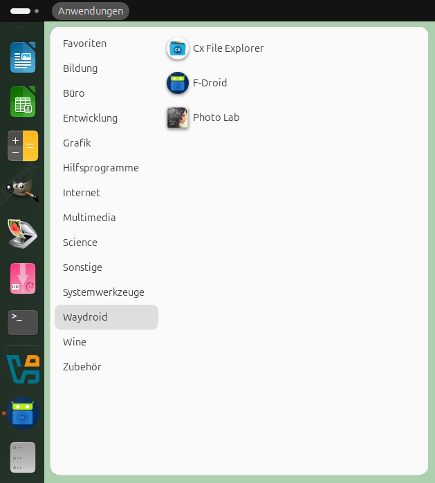Open the Büro category
The height and width of the screenshot is (483, 435).
point(74,93)
